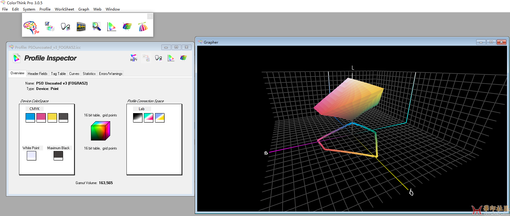The height and width of the screenshot is (216, 510).
Task: Click the Grapher window title icon
Action: 200,42
